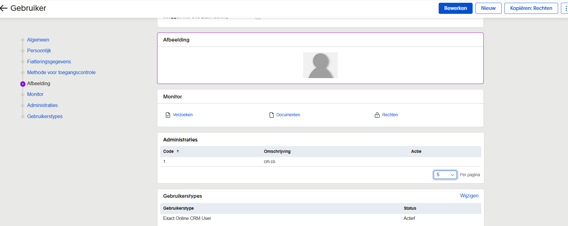
Task: Click the Monitor section heading in the card
Action: tap(173, 97)
